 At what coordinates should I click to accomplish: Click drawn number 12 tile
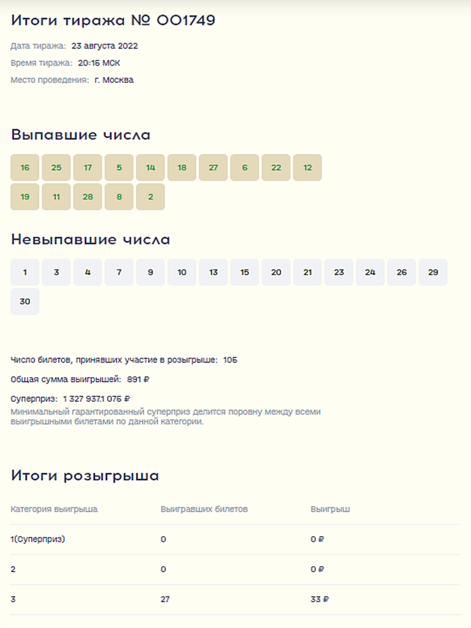click(307, 167)
